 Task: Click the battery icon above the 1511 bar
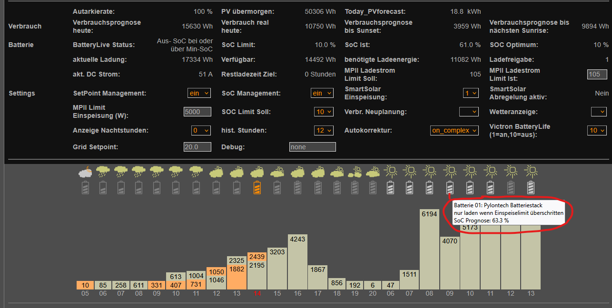410,188
